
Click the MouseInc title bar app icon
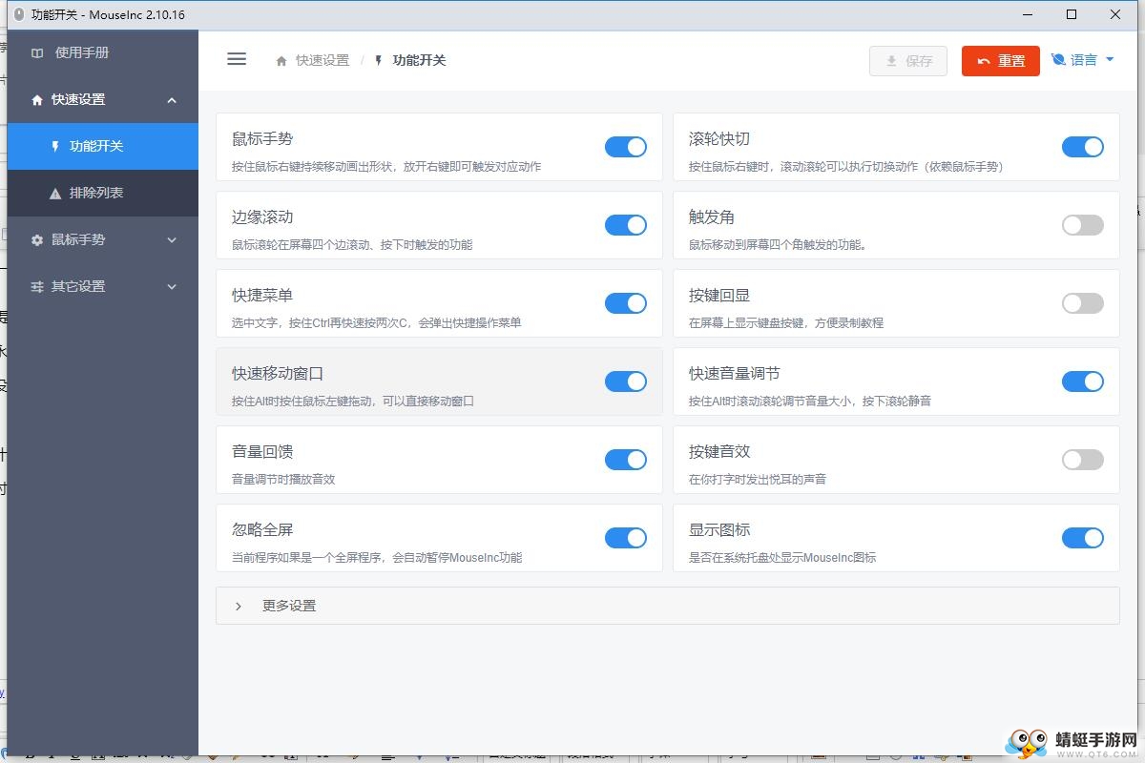(x=19, y=14)
